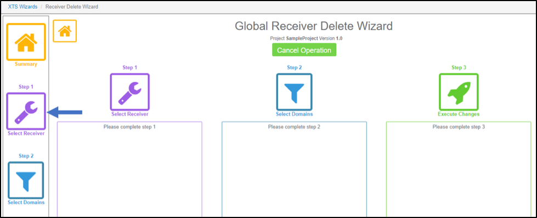Click Global Receiver Delete Wizard heading
Viewport: 537px width, 218px height.
pyautogui.click(x=314, y=26)
